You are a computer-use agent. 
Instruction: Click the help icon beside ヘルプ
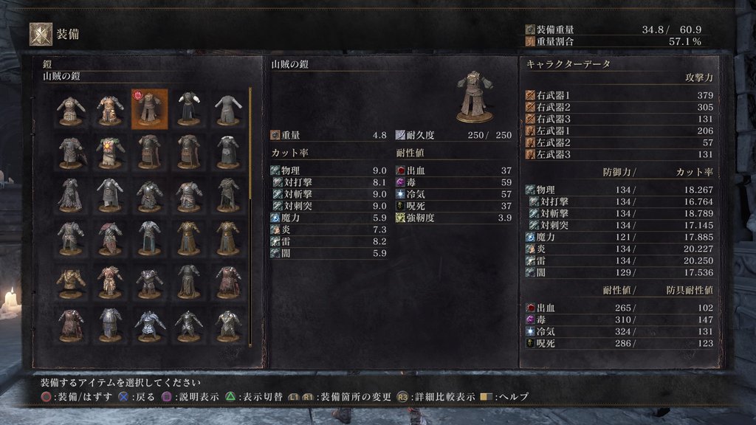[x=487, y=396]
